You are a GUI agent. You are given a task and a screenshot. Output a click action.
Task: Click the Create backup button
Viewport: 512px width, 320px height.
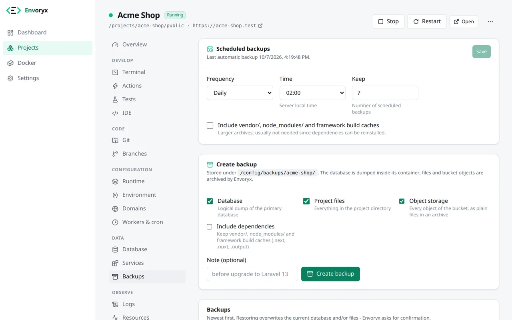(330, 274)
